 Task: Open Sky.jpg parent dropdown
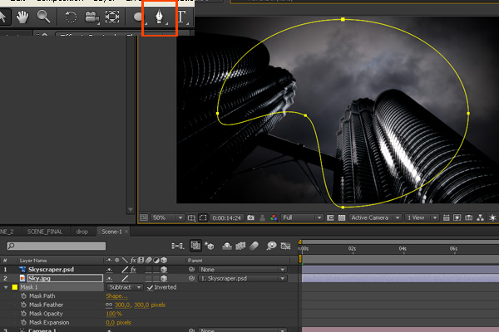pyautogui.click(x=243, y=278)
